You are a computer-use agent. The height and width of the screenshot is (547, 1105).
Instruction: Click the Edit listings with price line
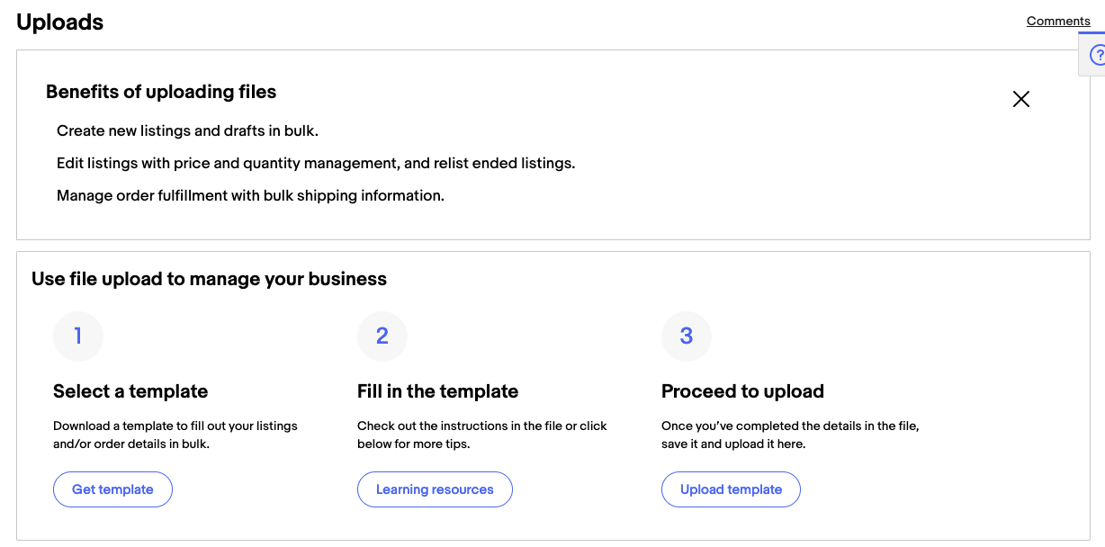tap(316, 164)
